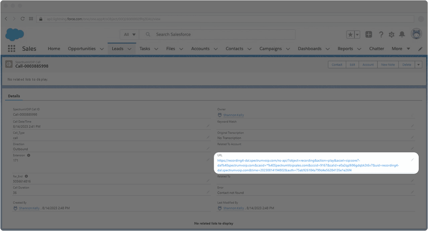Check notifications with the bell icon
This screenshot has height=231, width=428.
tap(402, 34)
